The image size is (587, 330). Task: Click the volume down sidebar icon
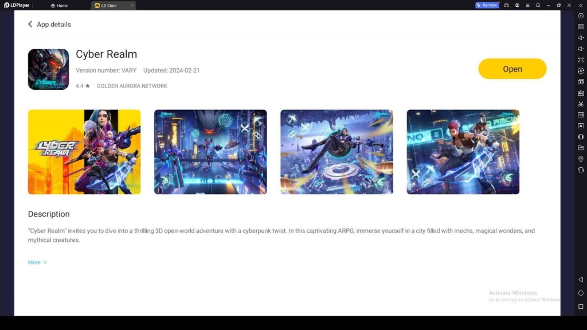pyautogui.click(x=581, y=49)
